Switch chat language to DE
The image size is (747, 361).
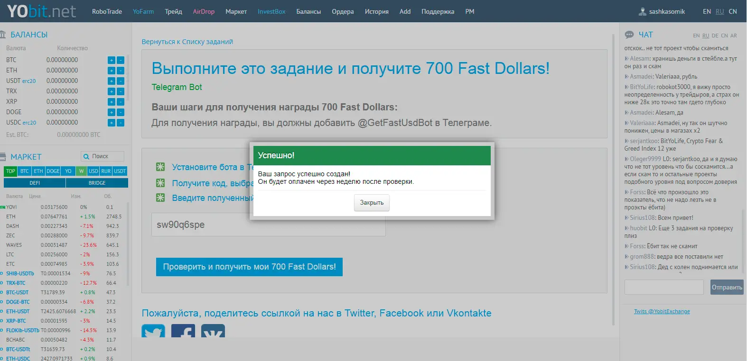715,36
